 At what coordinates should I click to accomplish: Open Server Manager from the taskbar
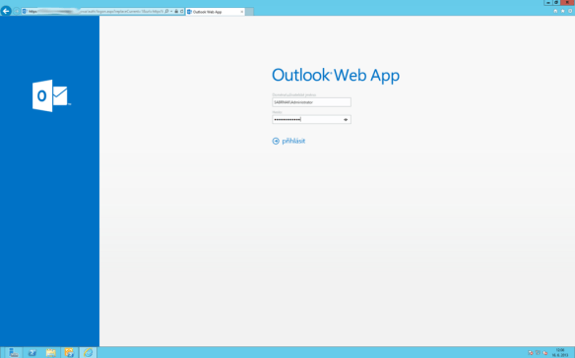click(x=14, y=352)
